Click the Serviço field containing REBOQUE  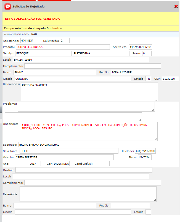(43, 53)
